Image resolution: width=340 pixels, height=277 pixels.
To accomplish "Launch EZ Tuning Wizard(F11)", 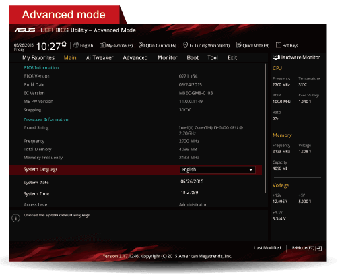I will [x=207, y=45].
